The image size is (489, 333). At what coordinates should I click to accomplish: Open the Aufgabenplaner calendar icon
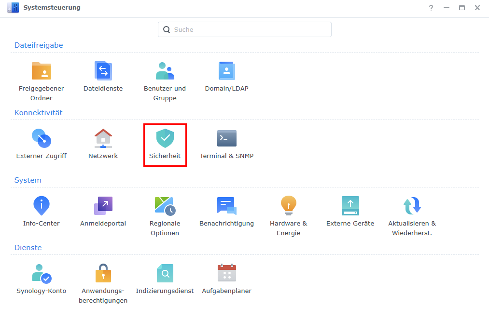[226, 274]
